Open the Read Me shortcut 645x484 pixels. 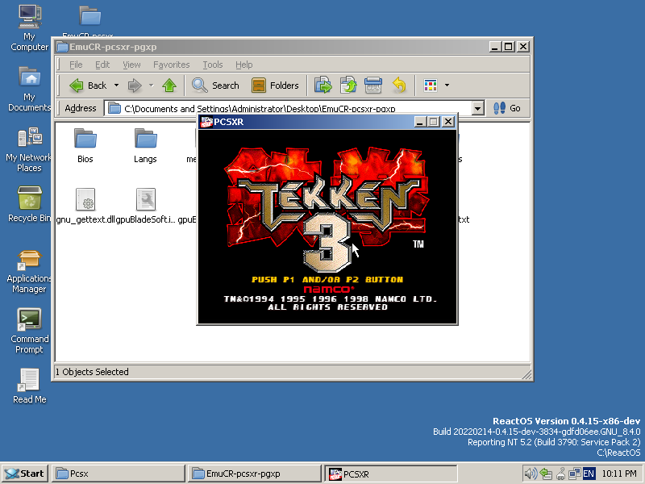29,386
